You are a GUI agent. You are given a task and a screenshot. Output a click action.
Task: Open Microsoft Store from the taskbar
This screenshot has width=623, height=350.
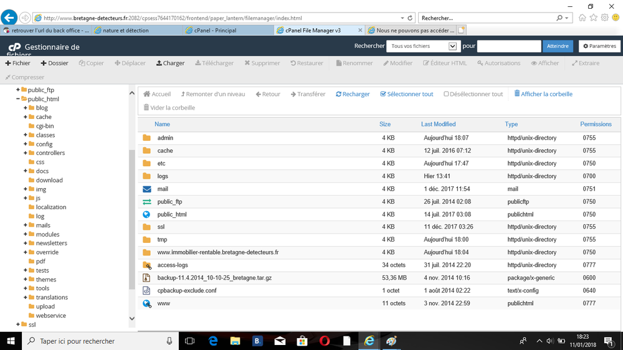[x=302, y=341]
